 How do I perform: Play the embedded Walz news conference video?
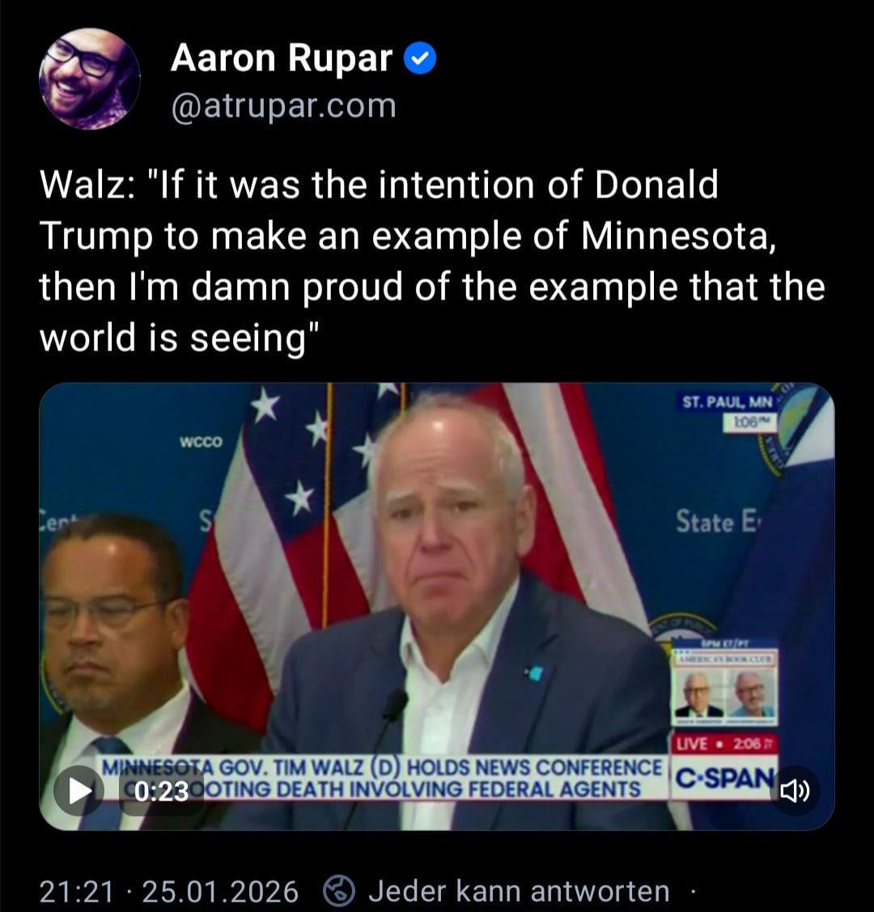coord(78,791)
